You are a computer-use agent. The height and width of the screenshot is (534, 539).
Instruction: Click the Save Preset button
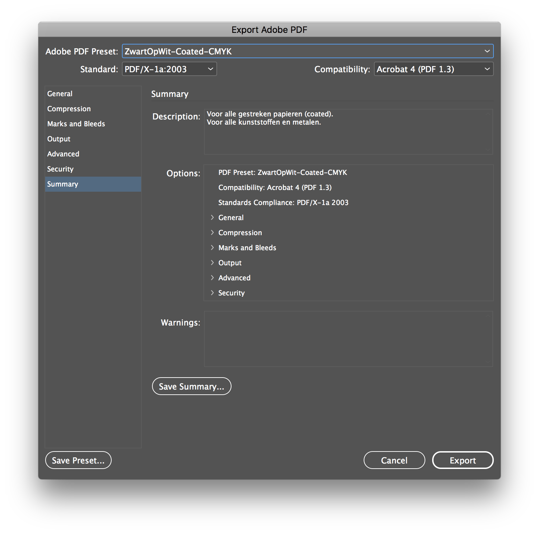click(x=78, y=460)
